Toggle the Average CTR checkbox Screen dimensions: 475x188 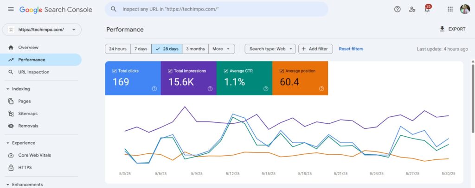point(226,71)
